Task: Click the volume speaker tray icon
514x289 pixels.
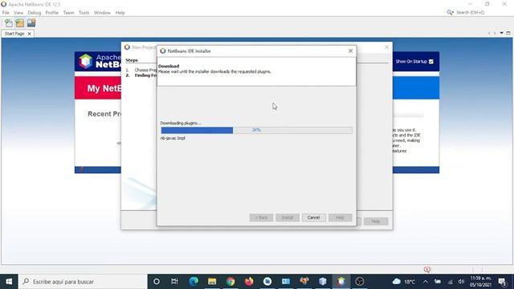Action: pyautogui.click(x=461, y=282)
